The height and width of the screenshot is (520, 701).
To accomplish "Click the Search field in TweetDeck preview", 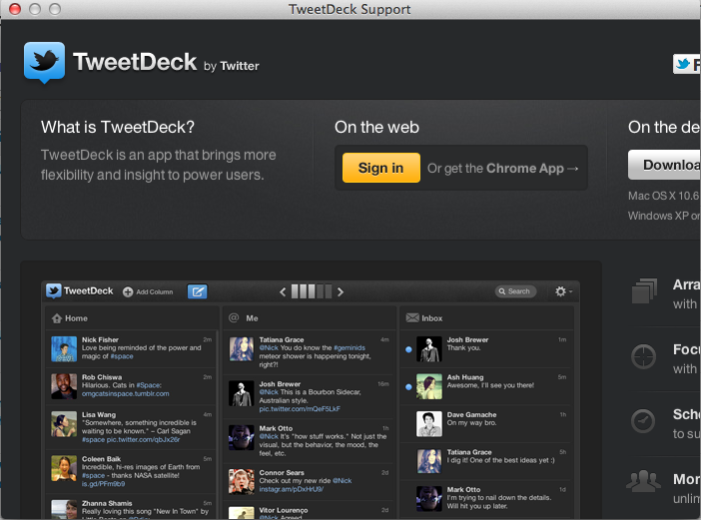I will click(515, 291).
